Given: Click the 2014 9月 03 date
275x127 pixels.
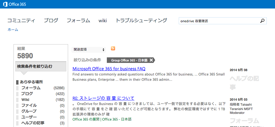Looking at the screenshot, I should point(239,99).
